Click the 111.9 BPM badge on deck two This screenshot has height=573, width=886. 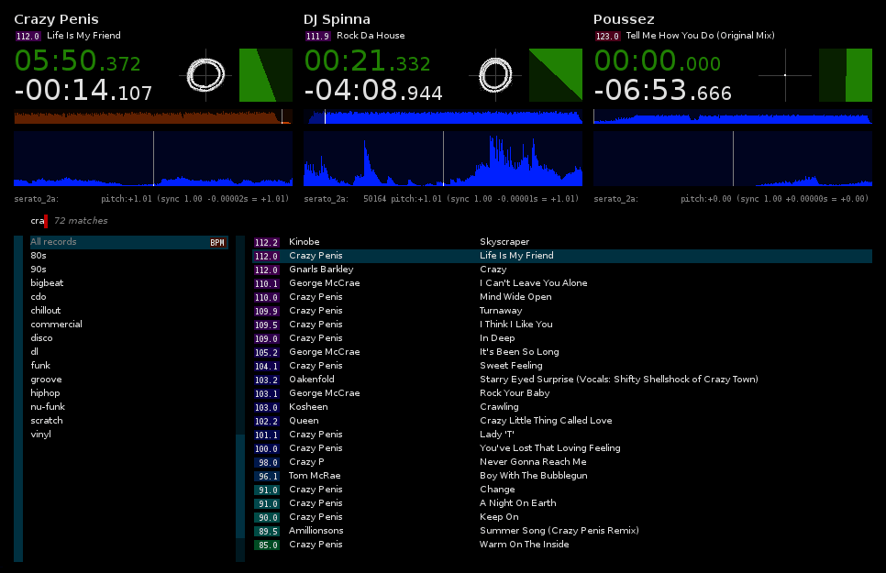317,36
